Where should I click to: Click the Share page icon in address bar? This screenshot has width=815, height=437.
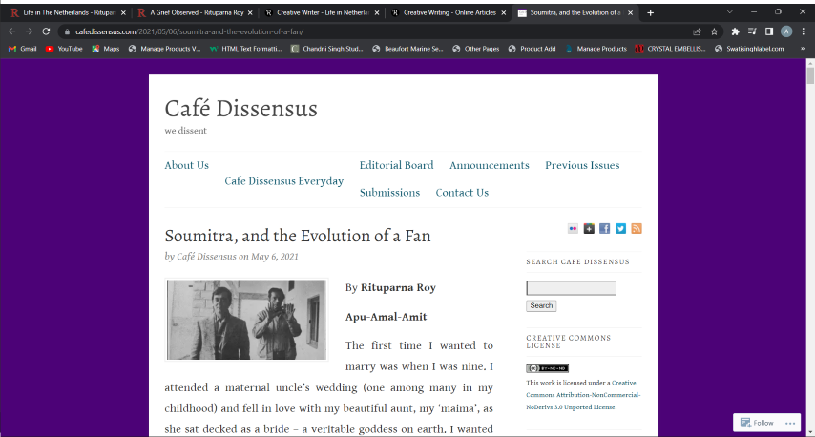697,31
